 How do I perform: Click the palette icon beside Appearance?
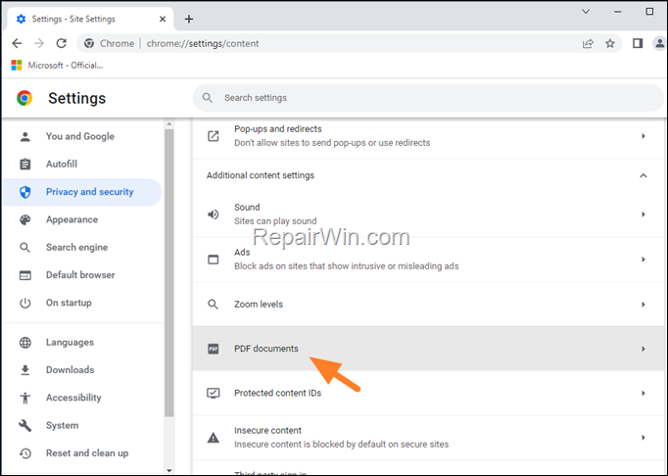(25, 219)
